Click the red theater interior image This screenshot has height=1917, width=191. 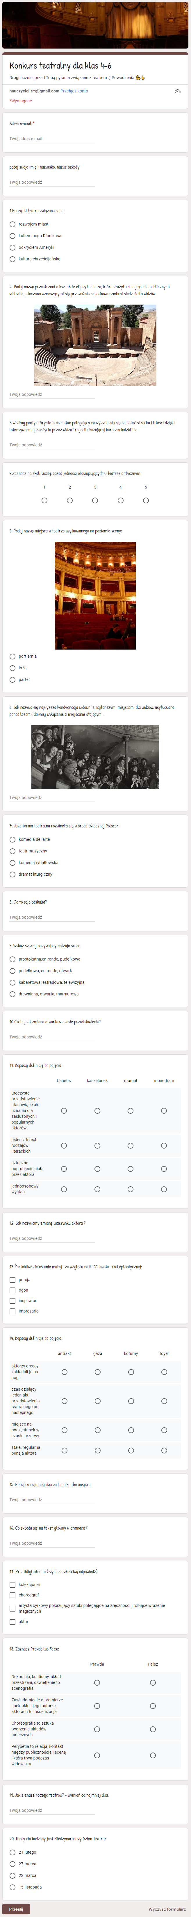point(95,595)
